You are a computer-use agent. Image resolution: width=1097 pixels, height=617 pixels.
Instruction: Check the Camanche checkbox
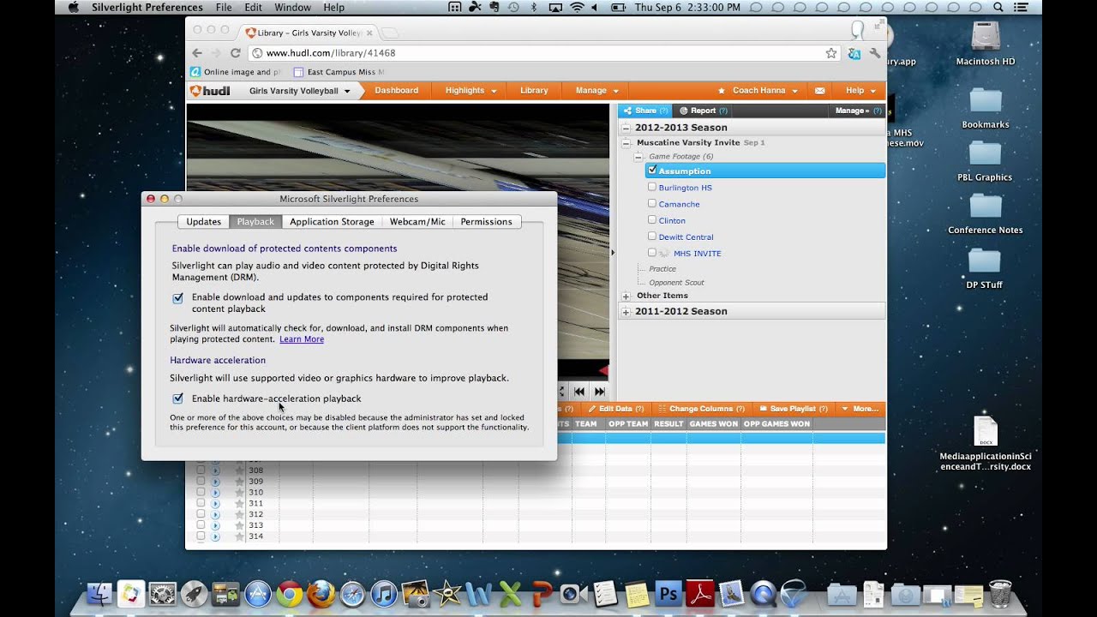652,203
